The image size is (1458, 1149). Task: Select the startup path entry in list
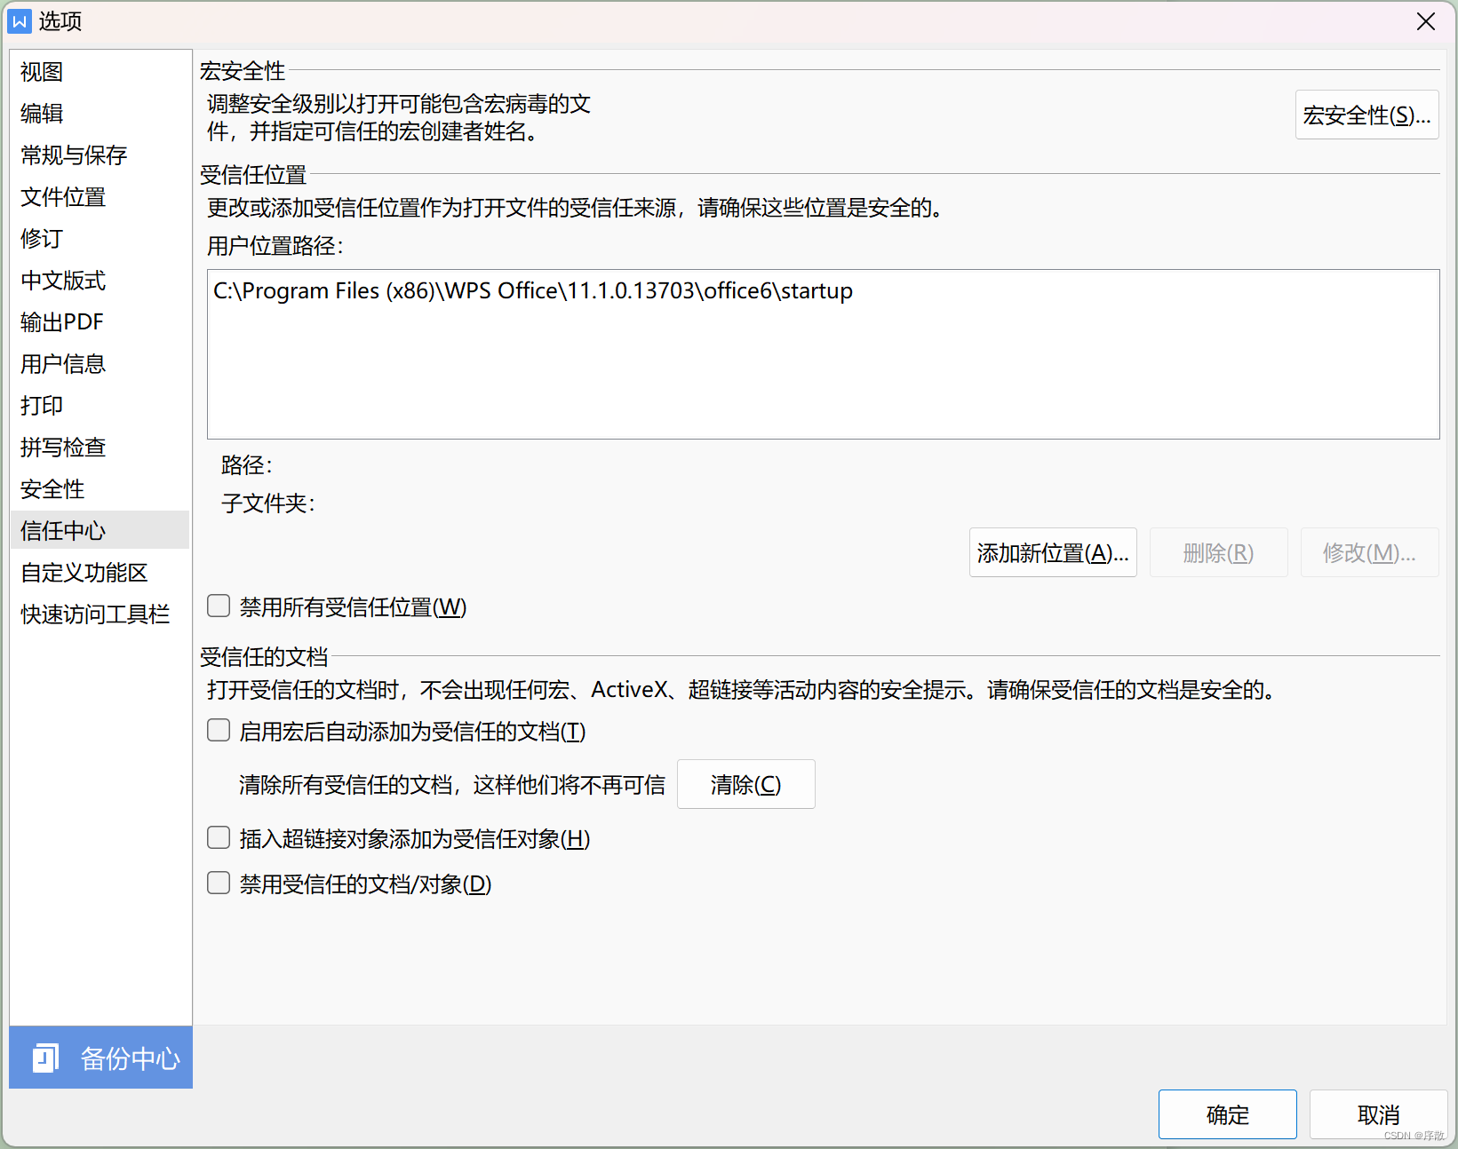[x=533, y=291]
